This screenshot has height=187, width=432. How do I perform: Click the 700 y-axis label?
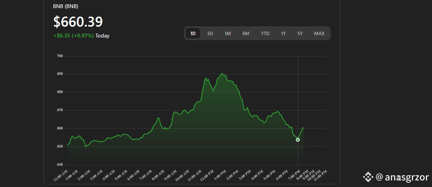coord(60,56)
